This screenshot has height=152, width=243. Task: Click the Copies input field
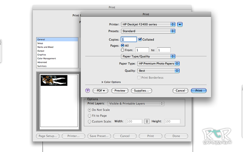129,39
